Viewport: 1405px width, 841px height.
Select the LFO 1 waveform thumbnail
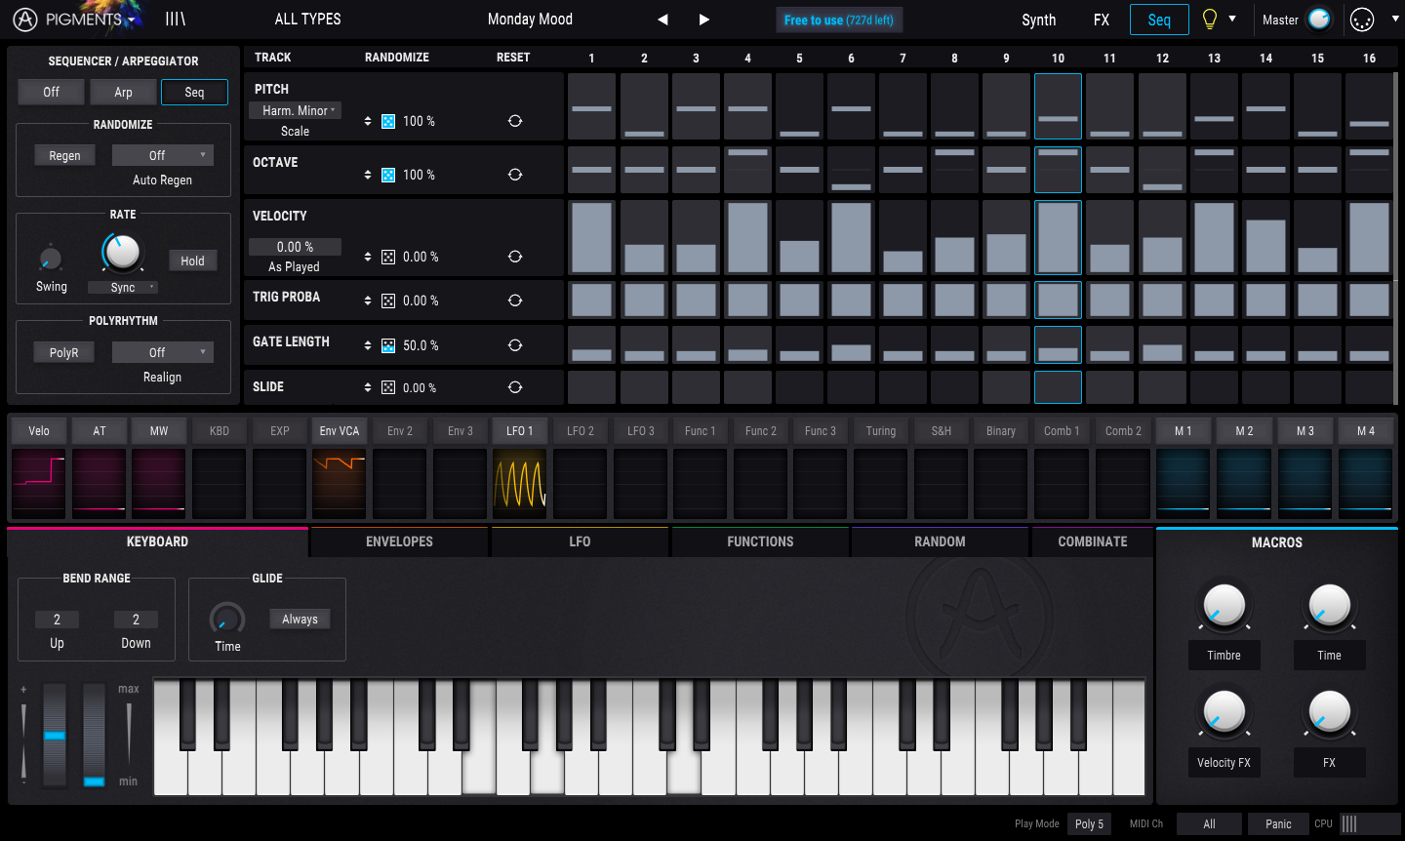[520, 483]
